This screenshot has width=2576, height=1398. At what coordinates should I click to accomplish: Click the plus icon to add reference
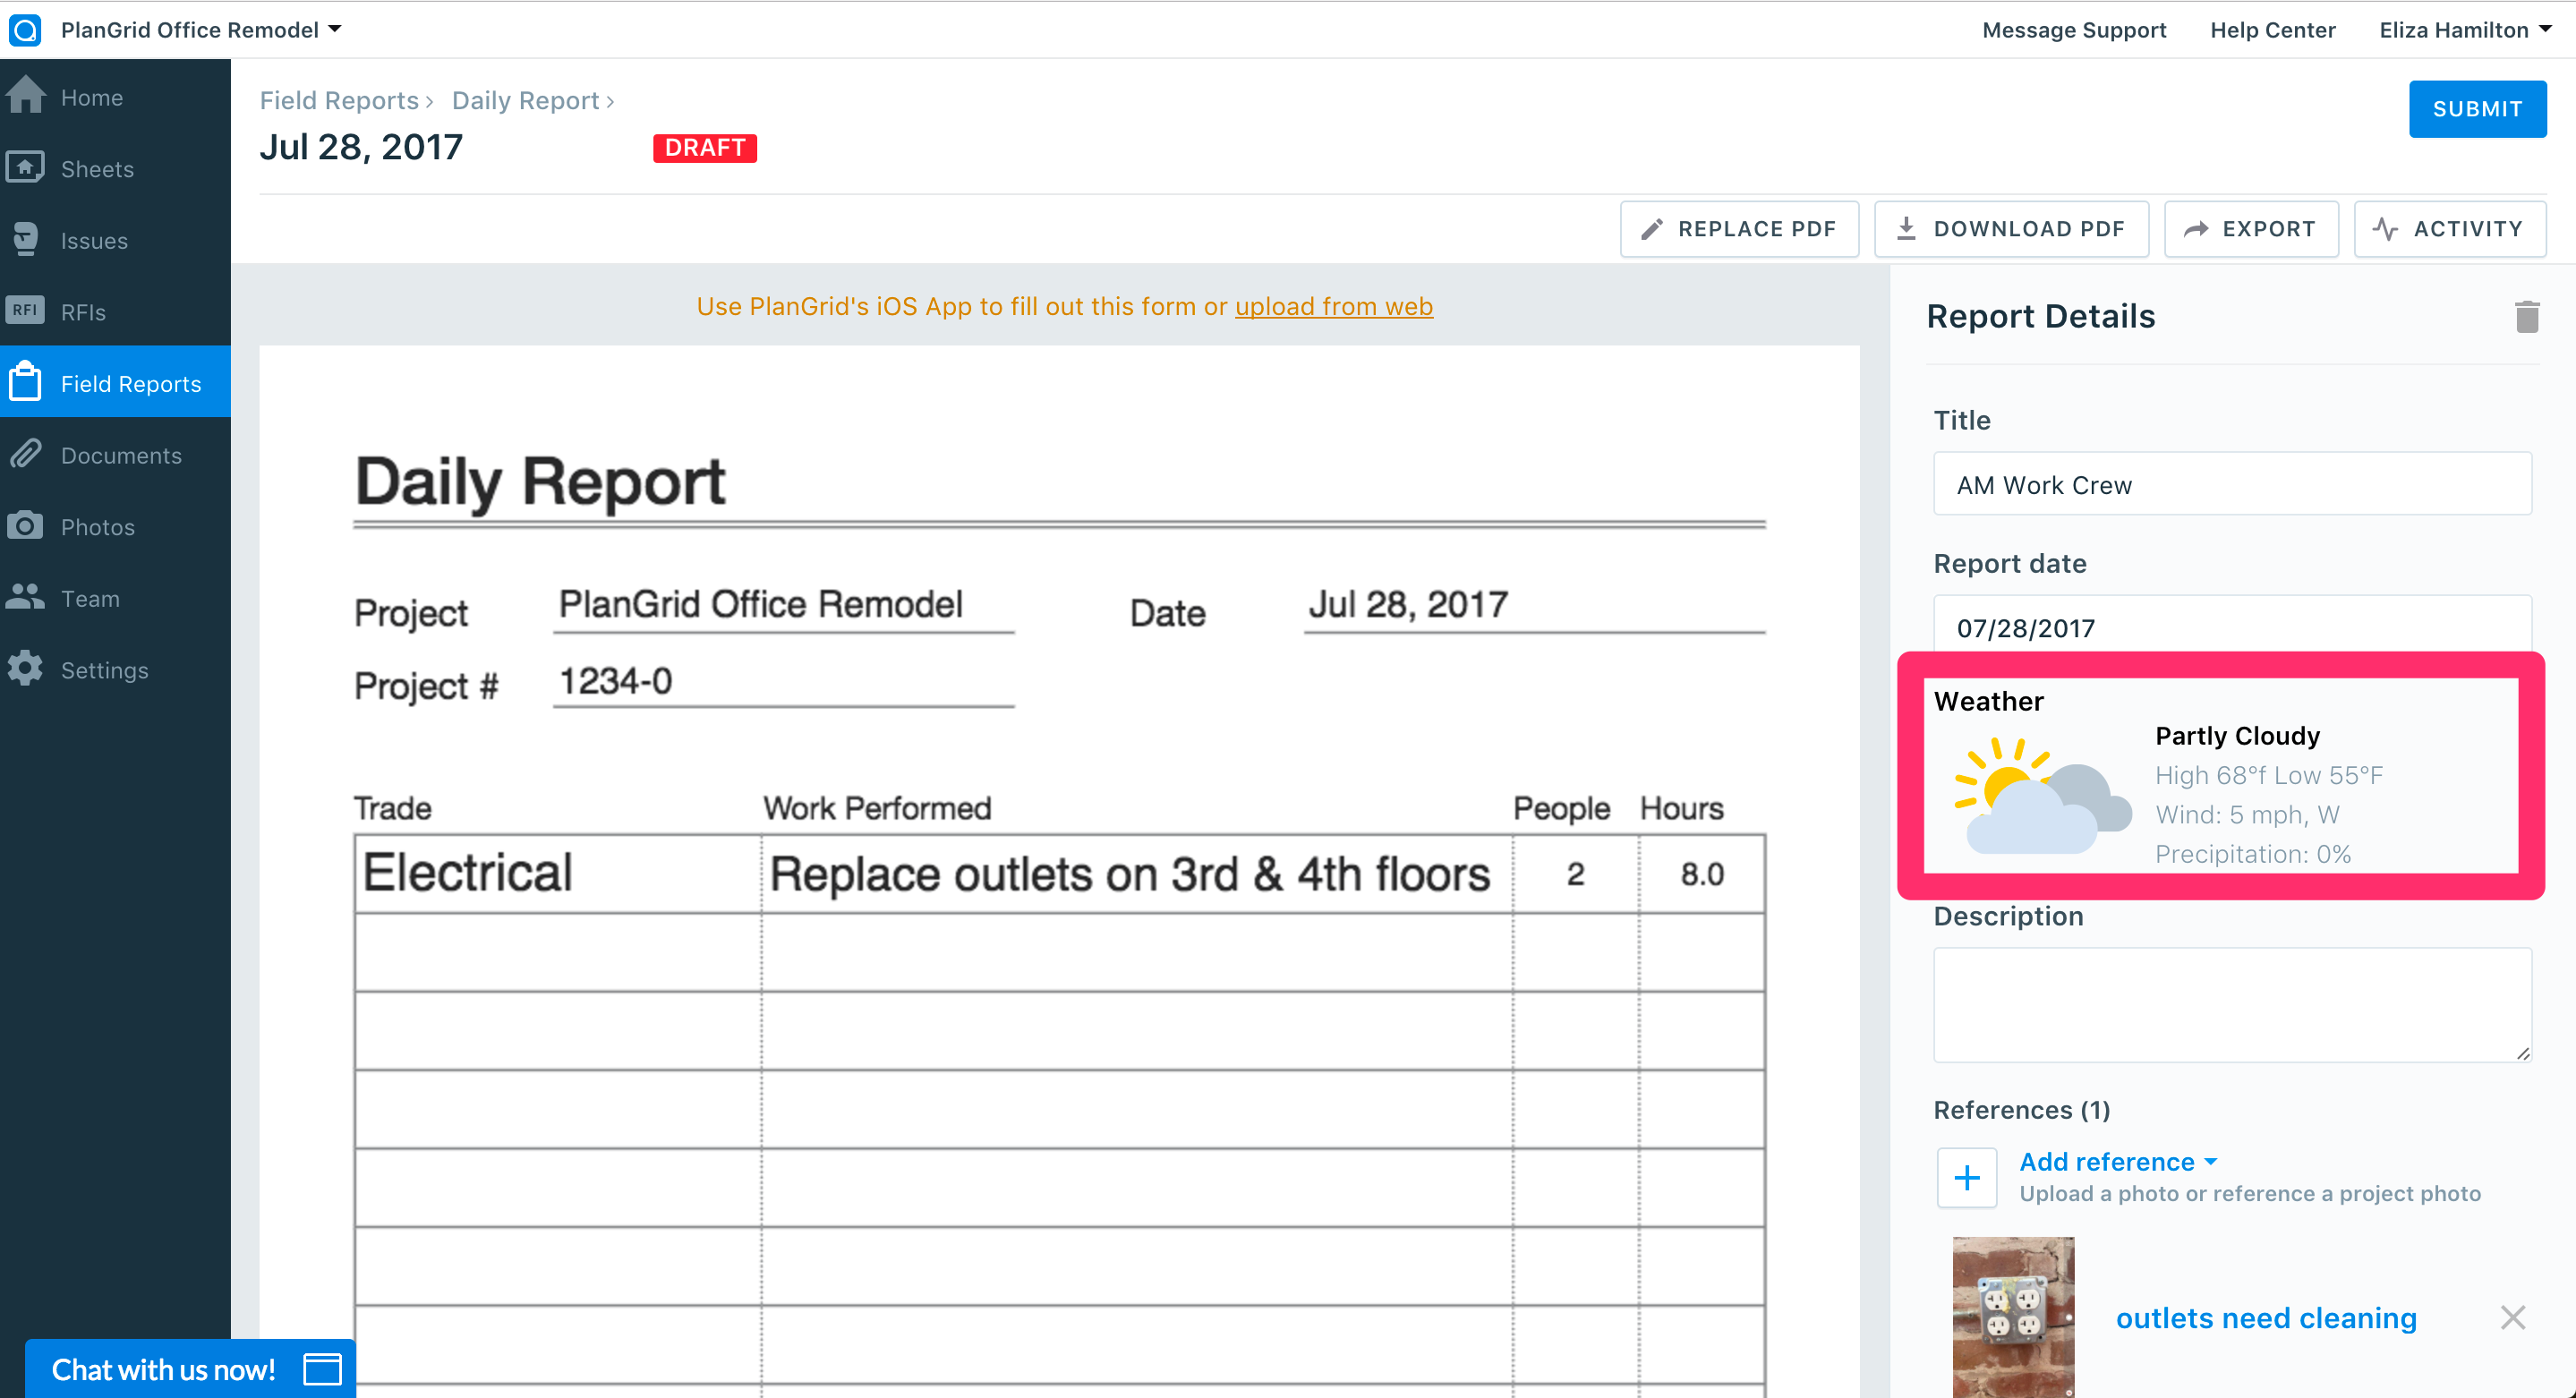point(1967,1177)
